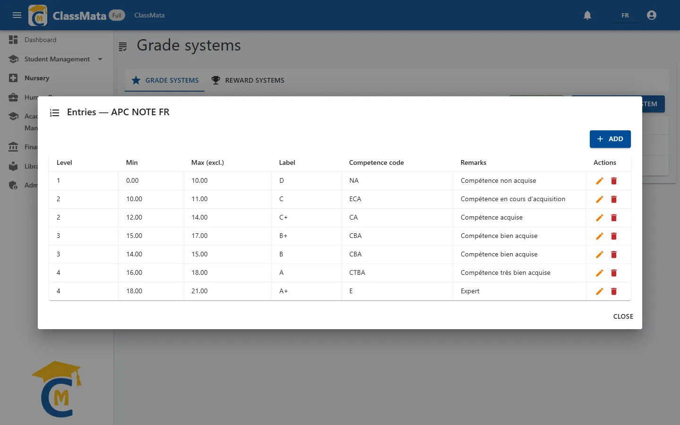680x425 pixels.
Task: Edit the B+ label entry
Action: (600, 236)
